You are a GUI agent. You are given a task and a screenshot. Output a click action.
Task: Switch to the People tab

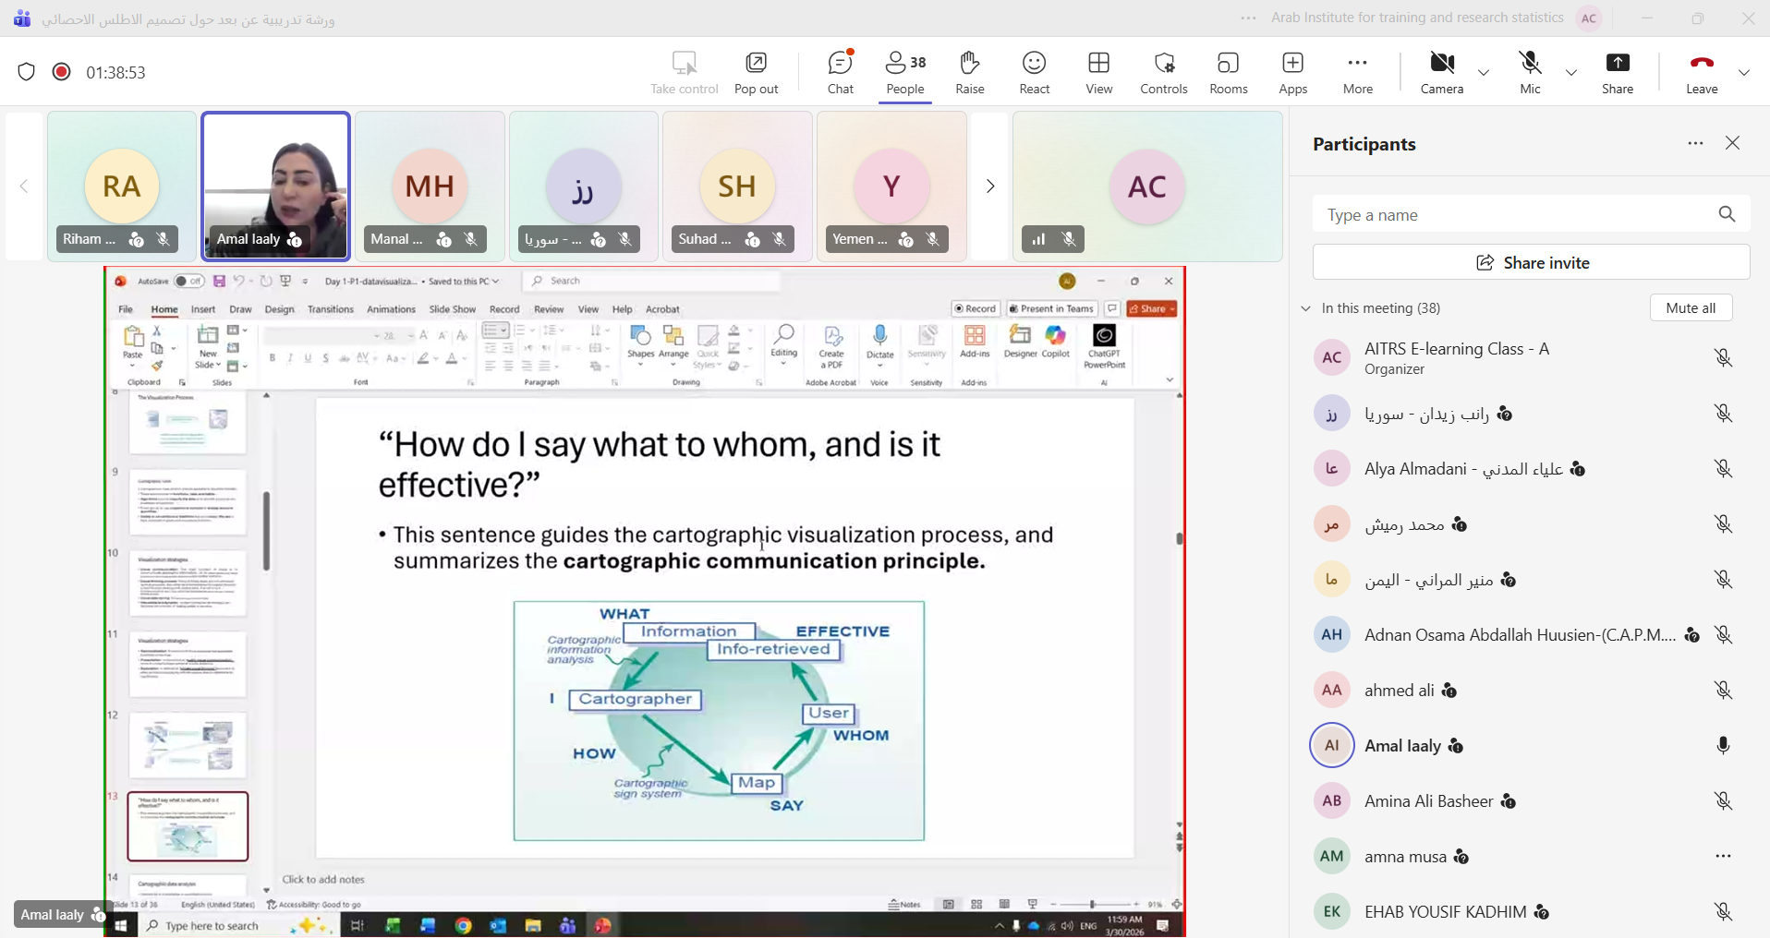[x=904, y=72]
